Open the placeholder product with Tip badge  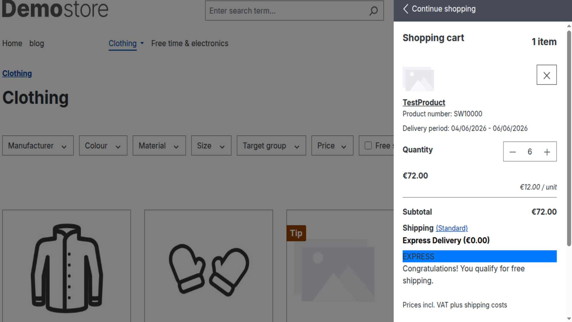coord(335,270)
